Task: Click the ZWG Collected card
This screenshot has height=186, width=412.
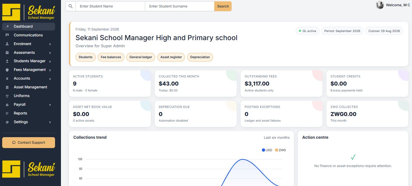Action: coord(367,114)
